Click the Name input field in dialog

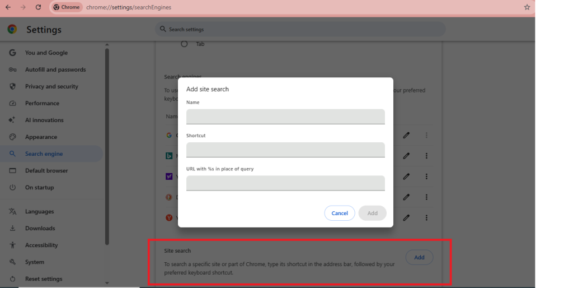tap(285, 117)
